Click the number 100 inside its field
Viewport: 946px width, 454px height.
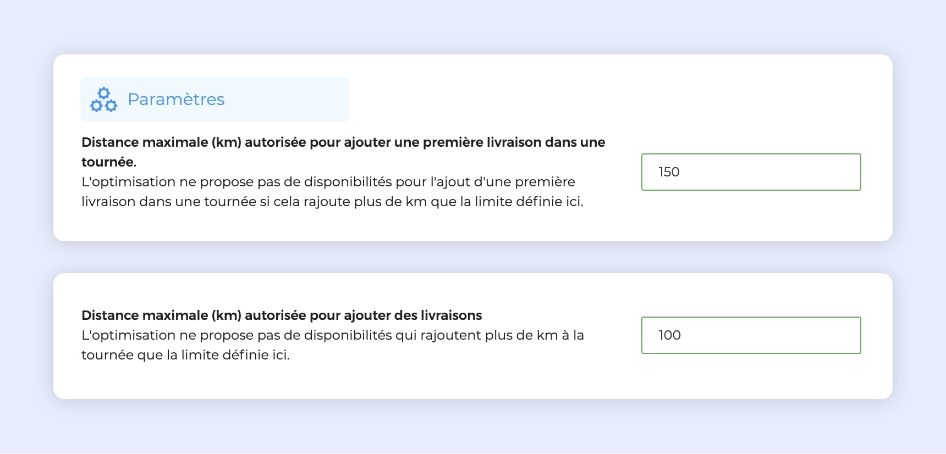[669, 335]
